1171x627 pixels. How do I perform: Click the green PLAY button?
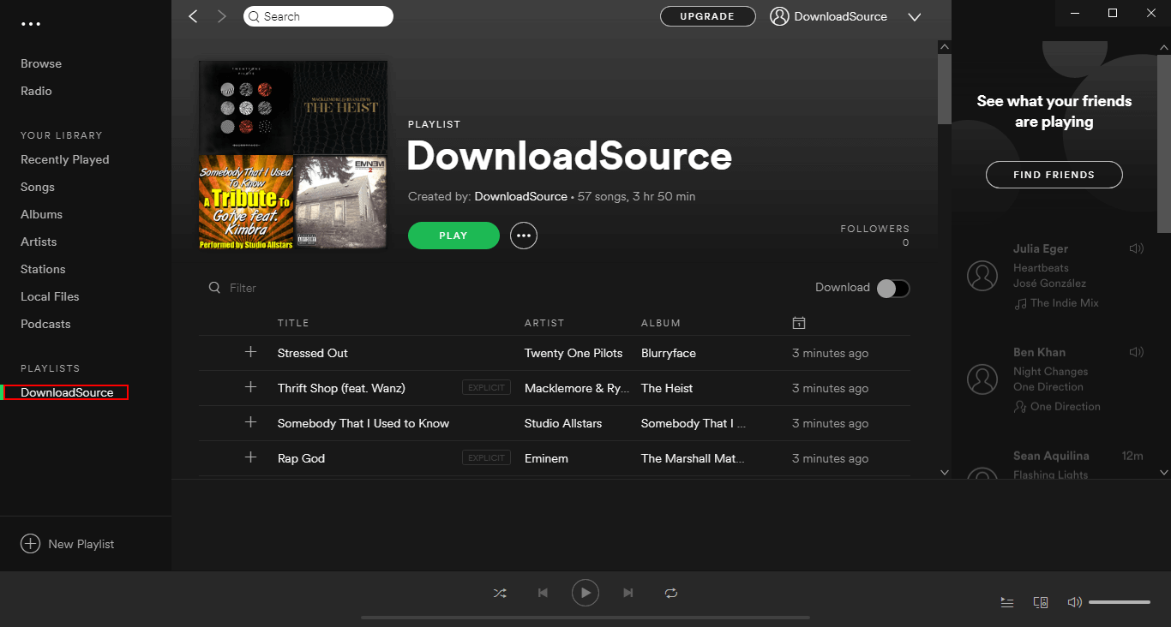pos(453,236)
